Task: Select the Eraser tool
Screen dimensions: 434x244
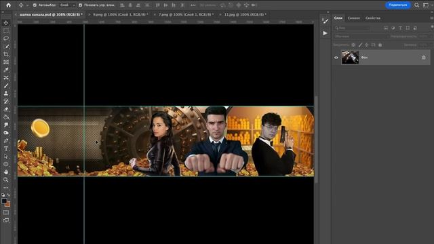Action: pos(6,109)
